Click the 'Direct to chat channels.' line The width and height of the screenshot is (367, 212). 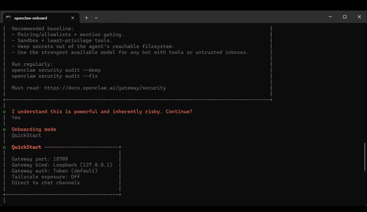click(47, 183)
